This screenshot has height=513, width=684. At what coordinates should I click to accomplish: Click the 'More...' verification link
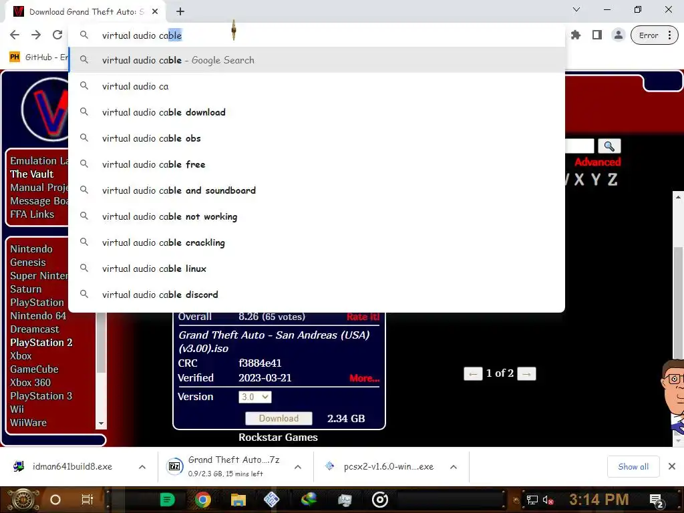pyautogui.click(x=364, y=378)
